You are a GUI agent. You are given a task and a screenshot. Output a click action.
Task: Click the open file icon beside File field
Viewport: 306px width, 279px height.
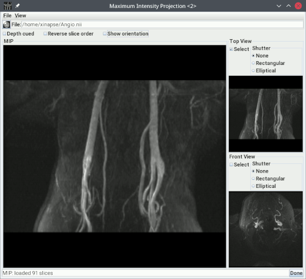coord(7,24)
